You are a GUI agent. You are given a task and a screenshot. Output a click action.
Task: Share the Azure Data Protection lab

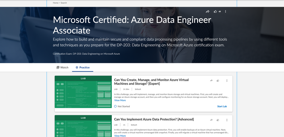(211, 120)
